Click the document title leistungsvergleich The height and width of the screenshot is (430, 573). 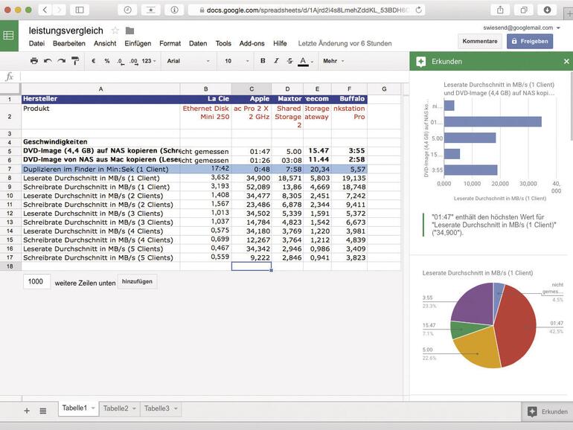[65, 31]
